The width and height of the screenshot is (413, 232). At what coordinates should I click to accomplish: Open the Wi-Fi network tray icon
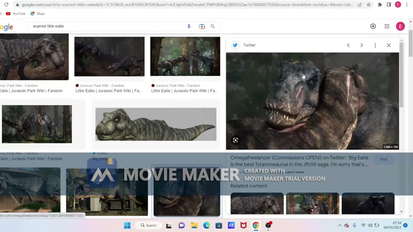pos(363,225)
